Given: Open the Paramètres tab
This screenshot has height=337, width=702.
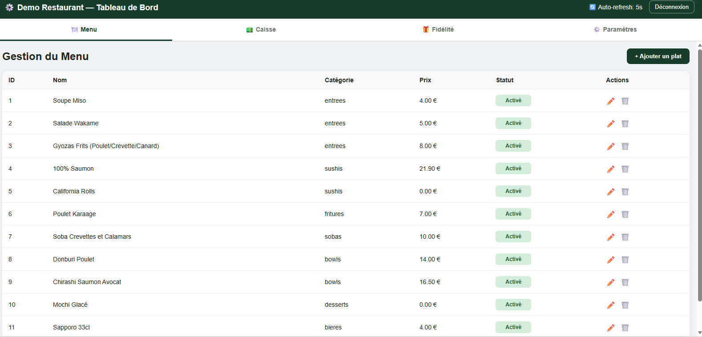Looking at the screenshot, I should 615,30.
